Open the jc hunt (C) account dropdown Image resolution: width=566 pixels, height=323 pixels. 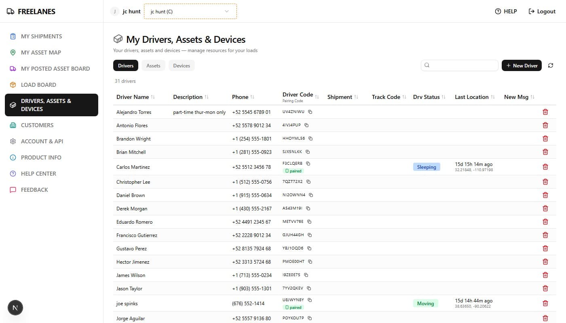tap(190, 11)
